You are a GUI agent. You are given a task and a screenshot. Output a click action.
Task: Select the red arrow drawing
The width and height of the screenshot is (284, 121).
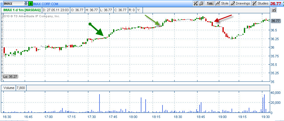pos(222,18)
